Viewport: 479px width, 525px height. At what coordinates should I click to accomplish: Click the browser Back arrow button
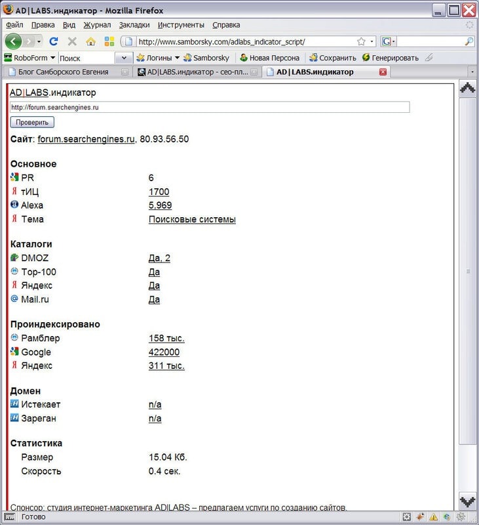coord(14,41)
